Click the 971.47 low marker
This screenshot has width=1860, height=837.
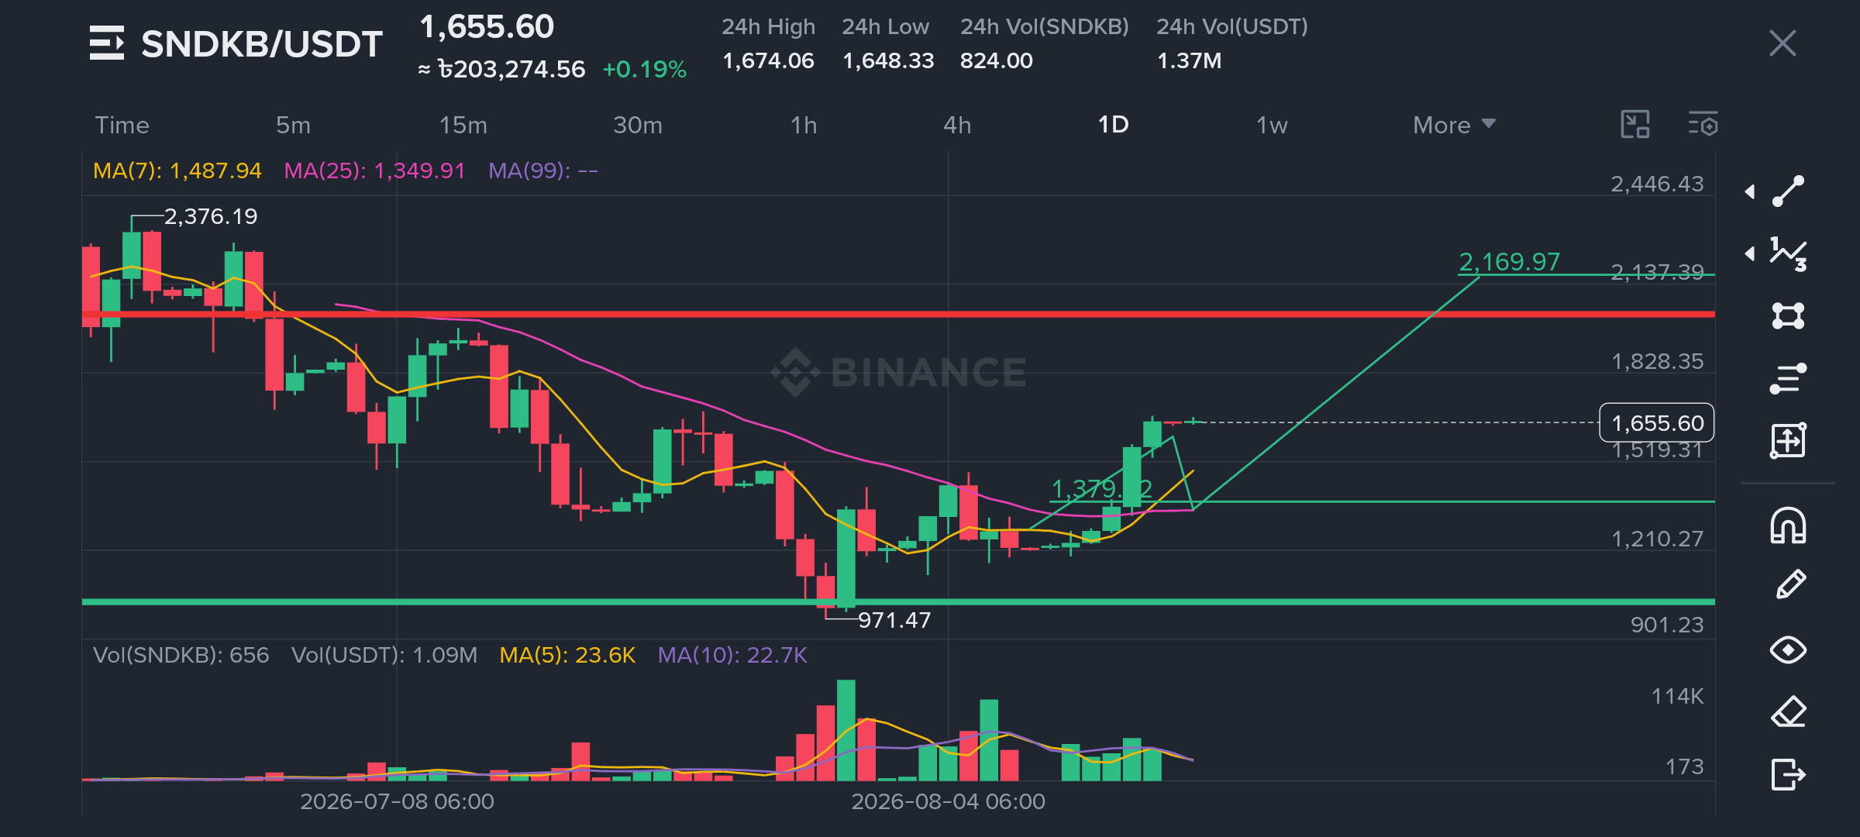pos(894,620)
